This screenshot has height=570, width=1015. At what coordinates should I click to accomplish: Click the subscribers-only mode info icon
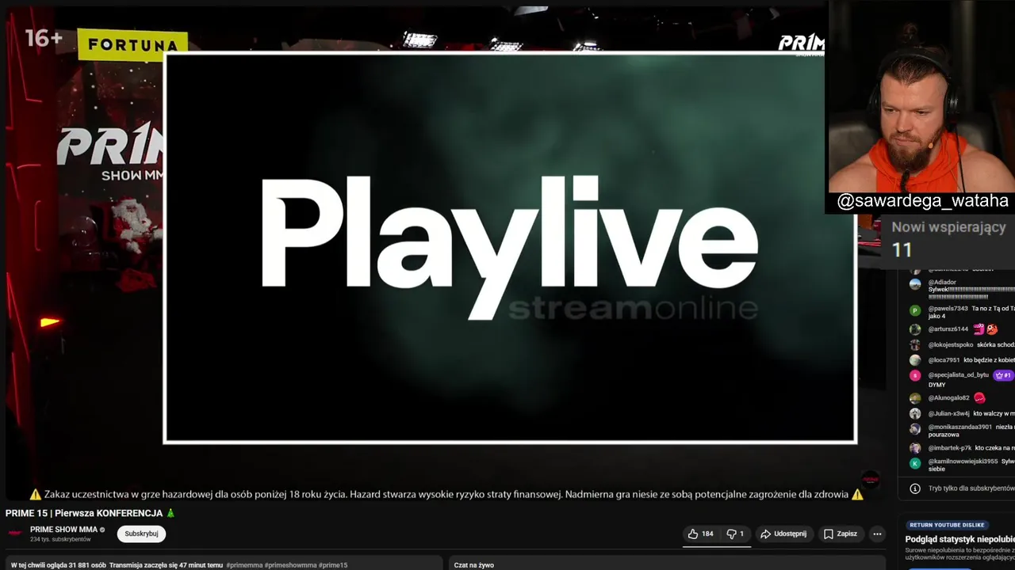click(915, 488)
